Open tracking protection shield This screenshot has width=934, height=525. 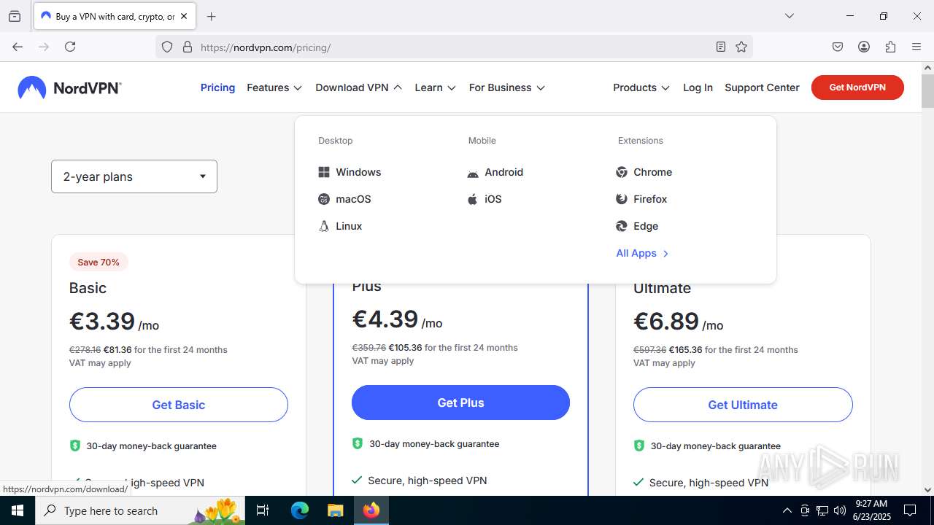167,47
